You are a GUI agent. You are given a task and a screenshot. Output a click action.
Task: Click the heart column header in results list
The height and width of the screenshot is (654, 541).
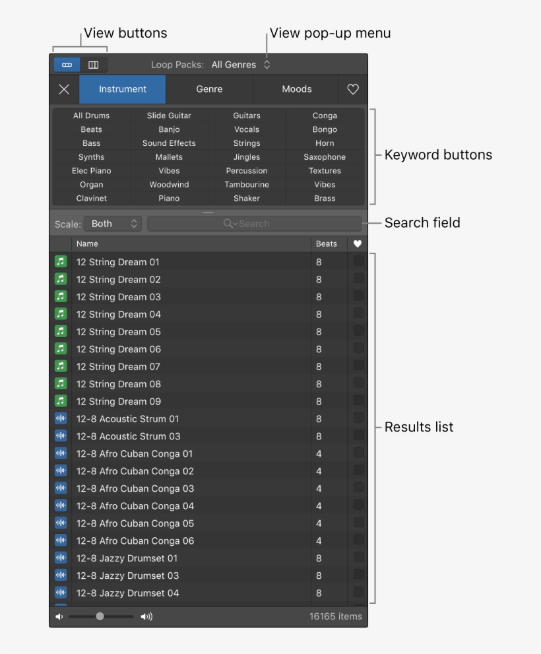(357, 244)
